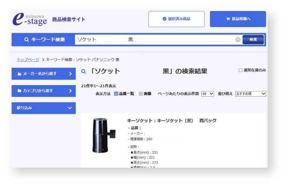The height and width of the screenshot is (187, 287).
Task: Open the キーソケット（黒） product title link
Action: (x=171, y=121)
